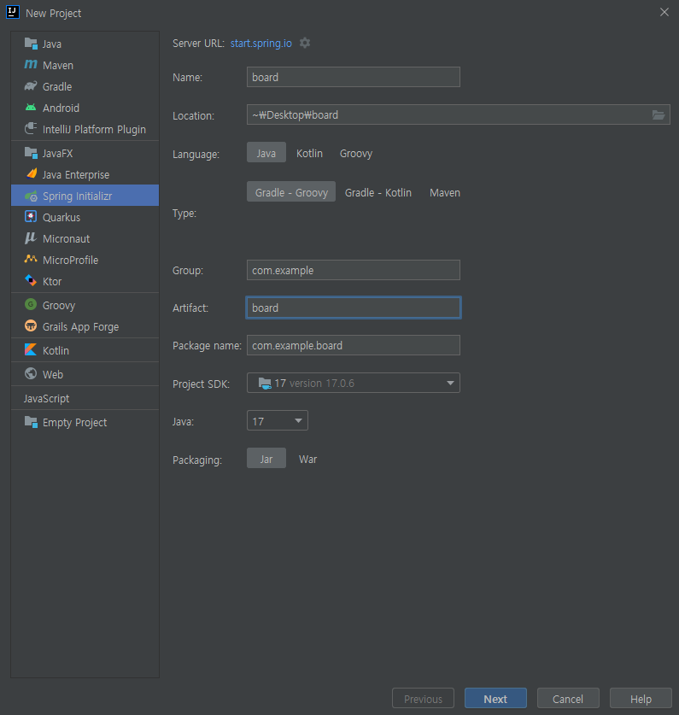Image resolution: width=679 pixels, height=715 pixels.
Task: Choose Gradle - Kotlin build type
Action: [378, 192]
